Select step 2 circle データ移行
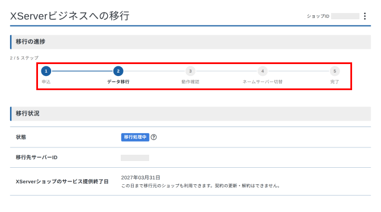The width and height of the screenshot is (381, 212). 118,71
